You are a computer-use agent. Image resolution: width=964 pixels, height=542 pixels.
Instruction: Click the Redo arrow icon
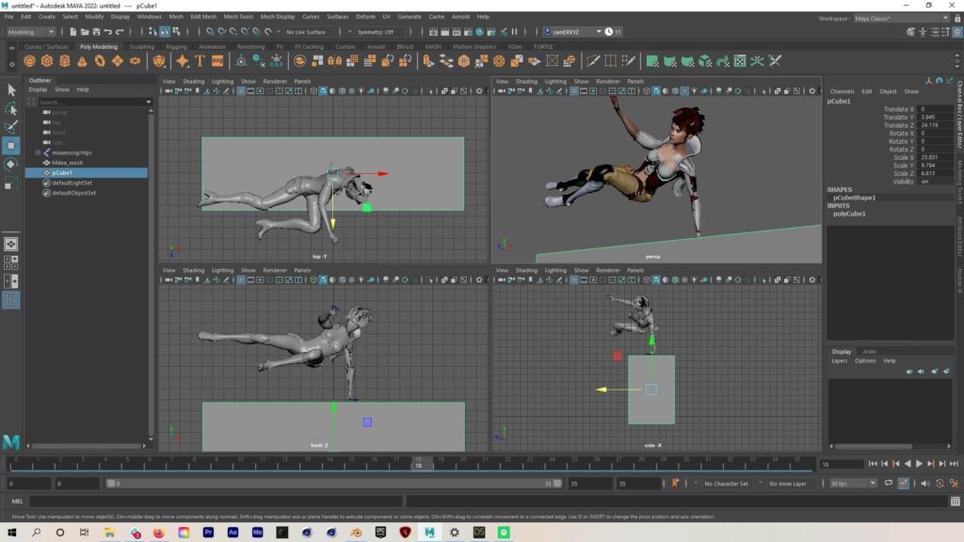[x=120, y=32]
